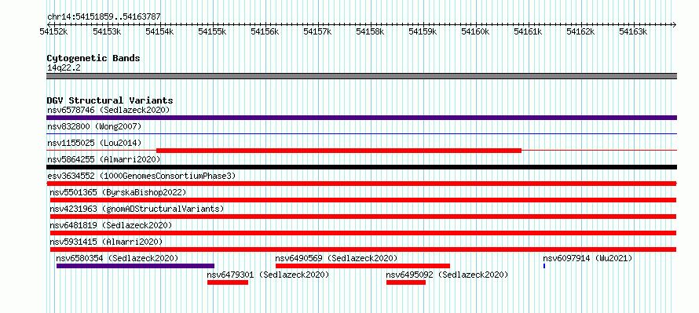Click the 54158k ruler position
The height and width of the screenshot is (313, 699).
(x=370, y=31)
